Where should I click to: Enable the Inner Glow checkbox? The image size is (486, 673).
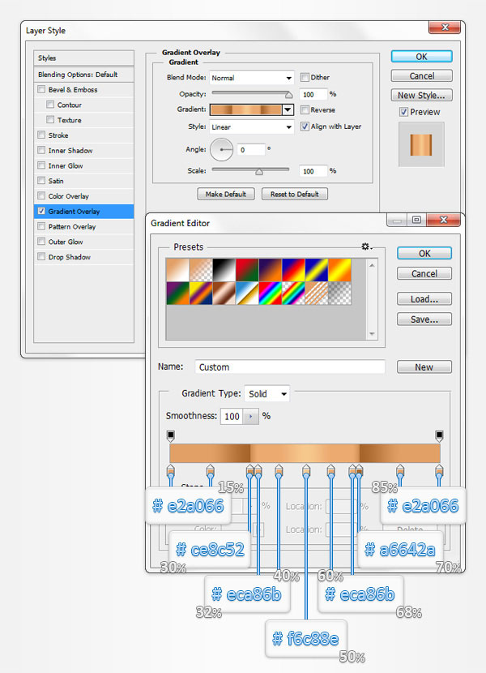point(41,165)
